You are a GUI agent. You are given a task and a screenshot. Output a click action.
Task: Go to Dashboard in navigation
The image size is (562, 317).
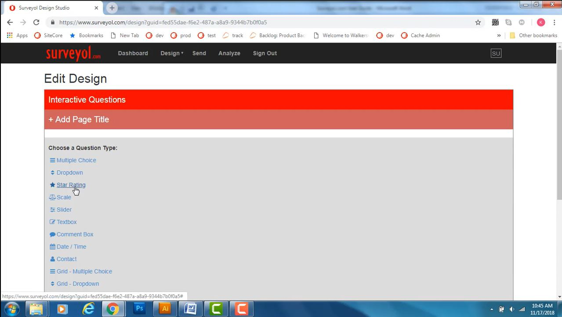pyautogui.click(x=133, y=53)
